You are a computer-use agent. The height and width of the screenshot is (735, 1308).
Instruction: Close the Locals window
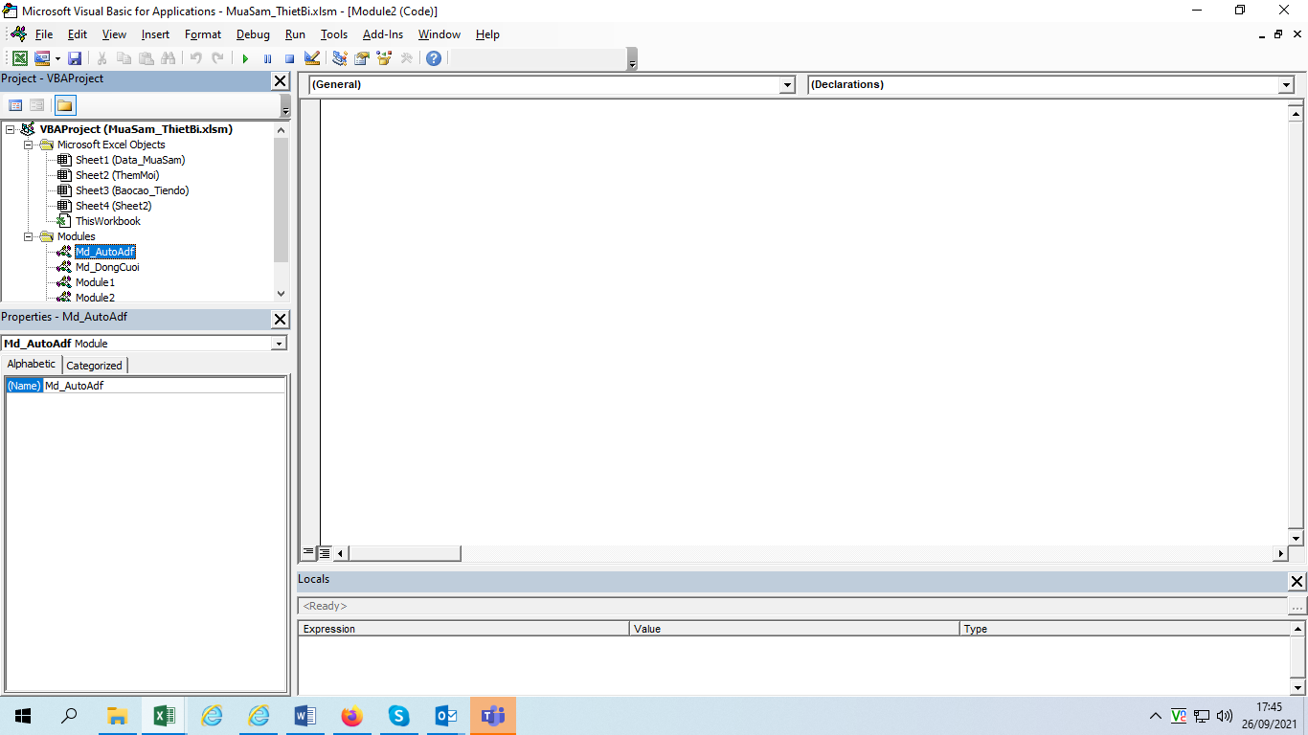[x=1297, y=582]
